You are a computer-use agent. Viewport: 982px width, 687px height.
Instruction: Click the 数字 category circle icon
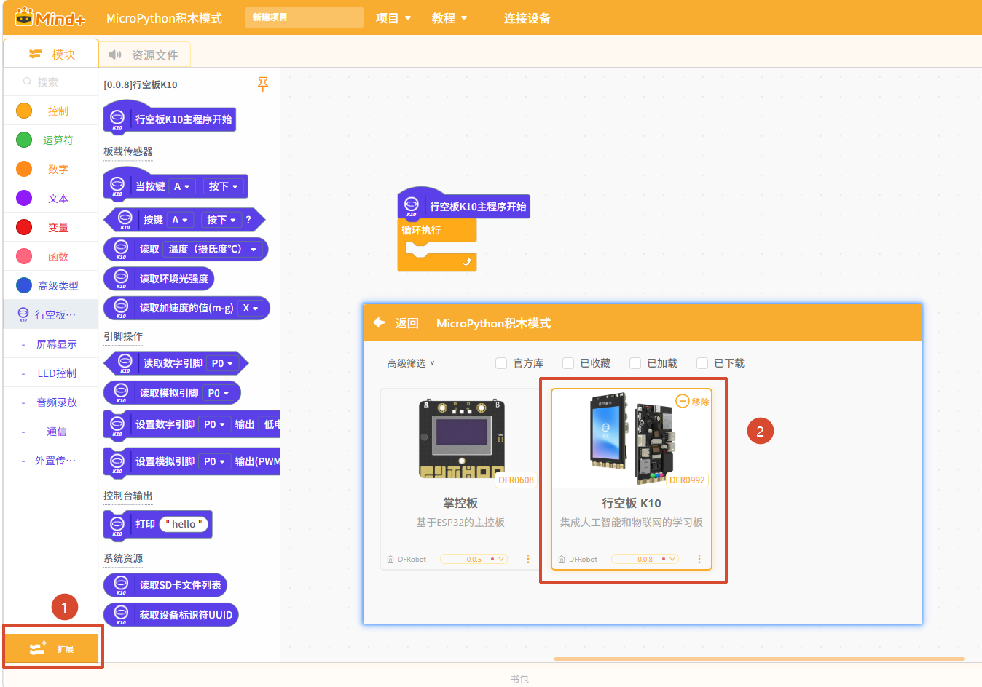click(x=24, y=169)
